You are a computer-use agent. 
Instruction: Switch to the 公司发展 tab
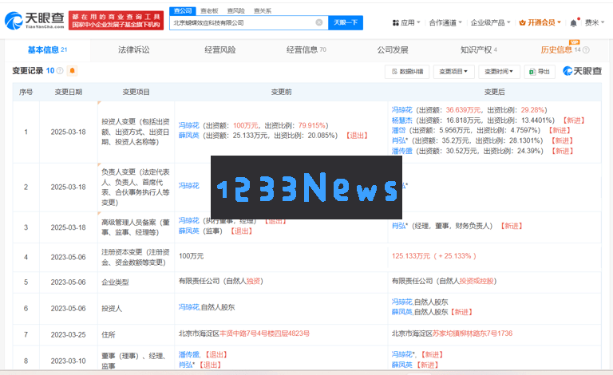click(x=393, y=50)
